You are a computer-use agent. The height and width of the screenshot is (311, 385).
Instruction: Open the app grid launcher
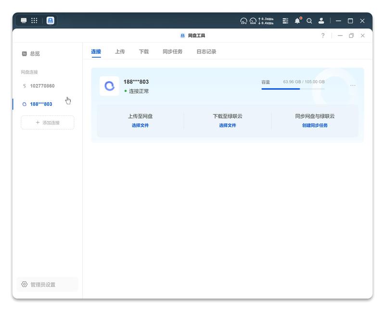pos(34,21)
